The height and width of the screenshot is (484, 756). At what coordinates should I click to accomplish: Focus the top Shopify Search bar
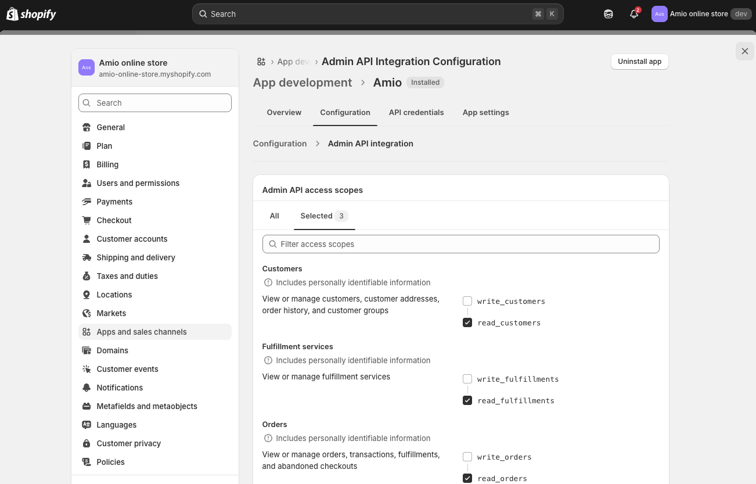click(378, 14)
